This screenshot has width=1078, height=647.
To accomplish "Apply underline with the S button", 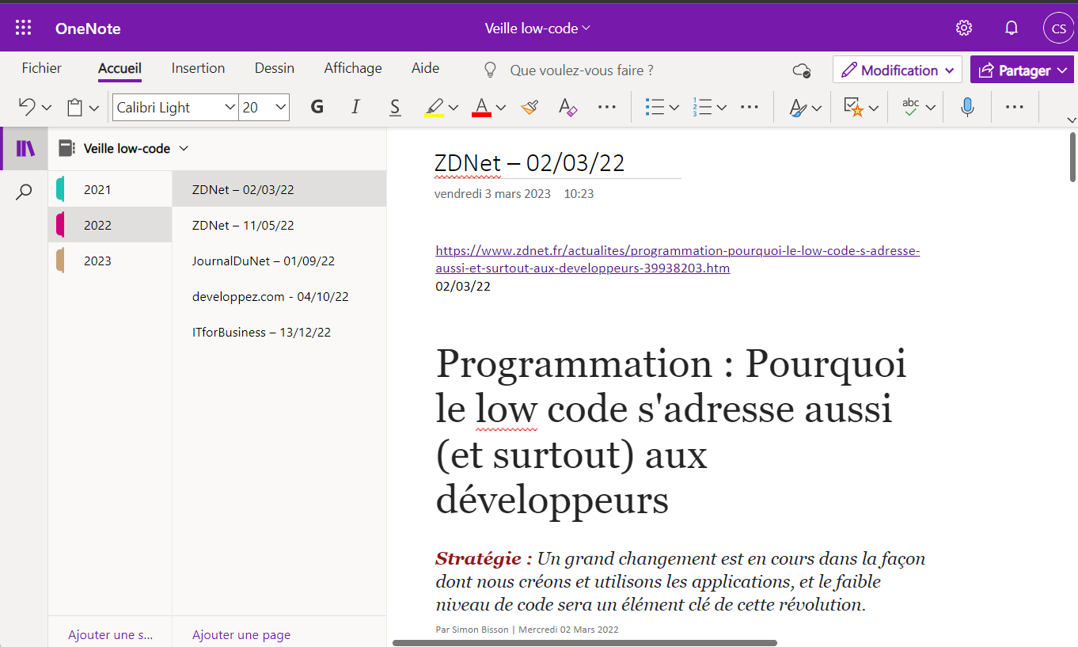I will pos(394,107).
